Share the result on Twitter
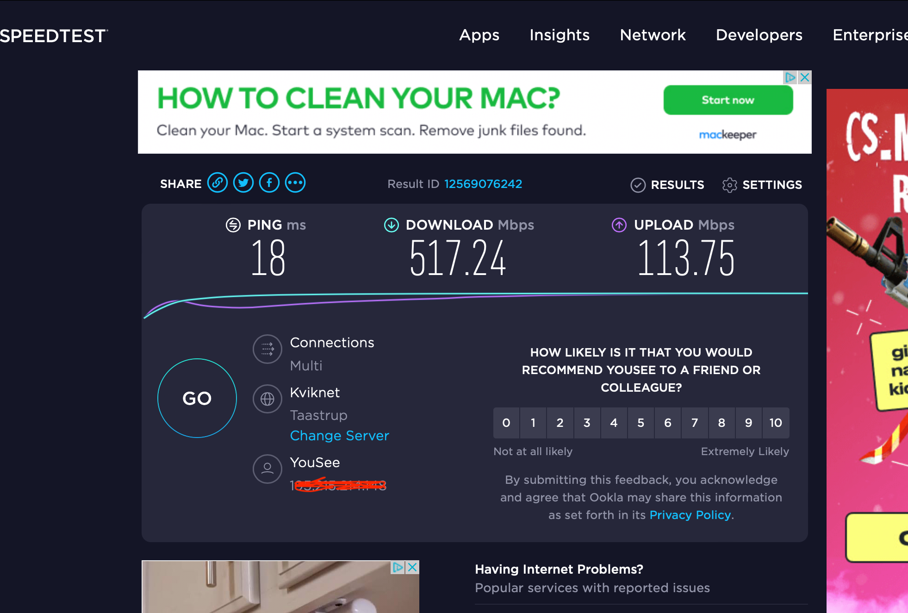908x613 pixels. 243,183
